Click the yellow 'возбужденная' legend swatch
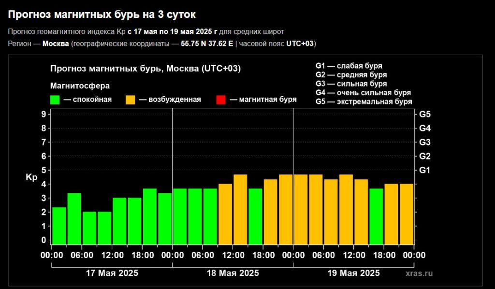This screenshot has width=495, height=289. pyautogui.click(x=131, y=100)
